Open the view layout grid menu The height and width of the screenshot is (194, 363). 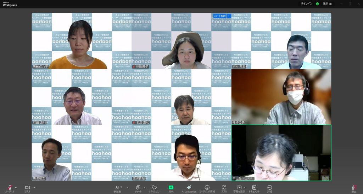(x=327, y=4)
